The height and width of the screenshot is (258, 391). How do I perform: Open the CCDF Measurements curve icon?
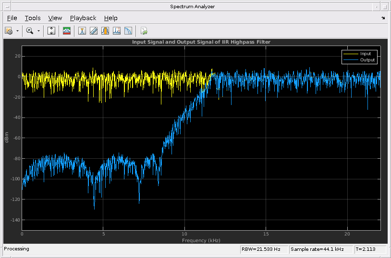[128, 31]
